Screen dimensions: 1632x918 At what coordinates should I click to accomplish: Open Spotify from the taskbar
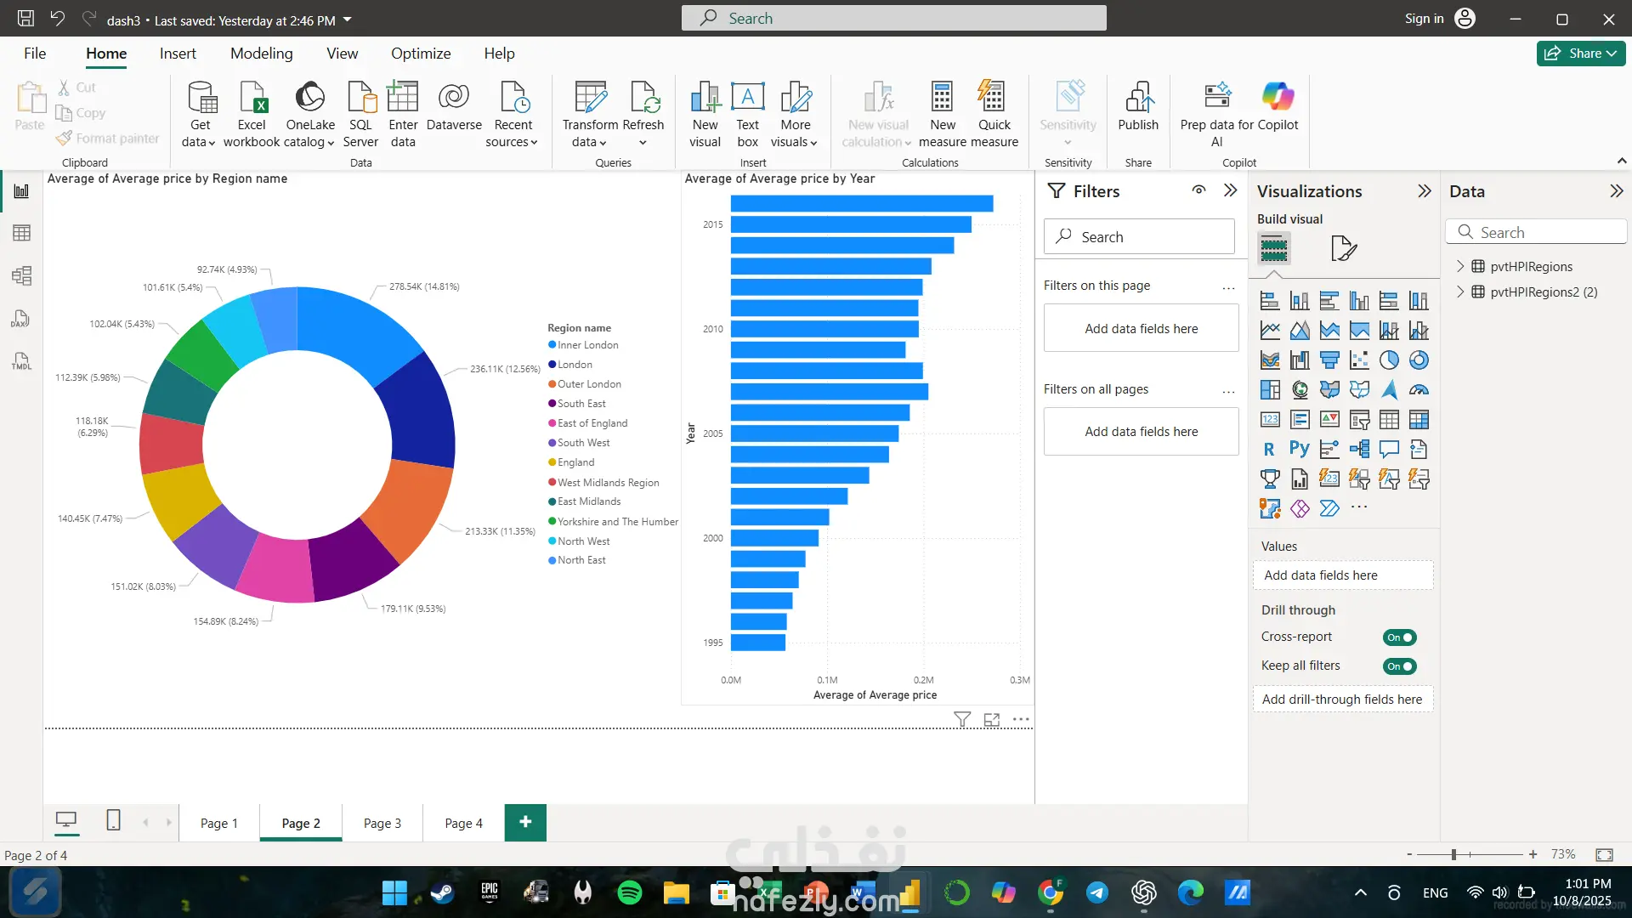click(x=629, y=892)
